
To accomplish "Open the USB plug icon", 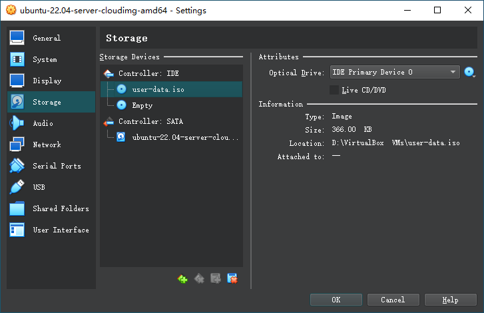I will [17, 187].
